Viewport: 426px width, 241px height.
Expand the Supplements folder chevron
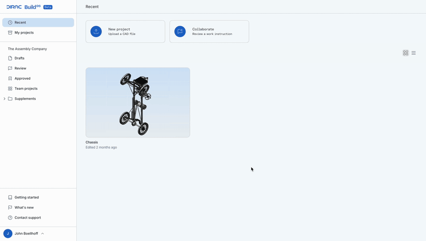coord(4,98)
